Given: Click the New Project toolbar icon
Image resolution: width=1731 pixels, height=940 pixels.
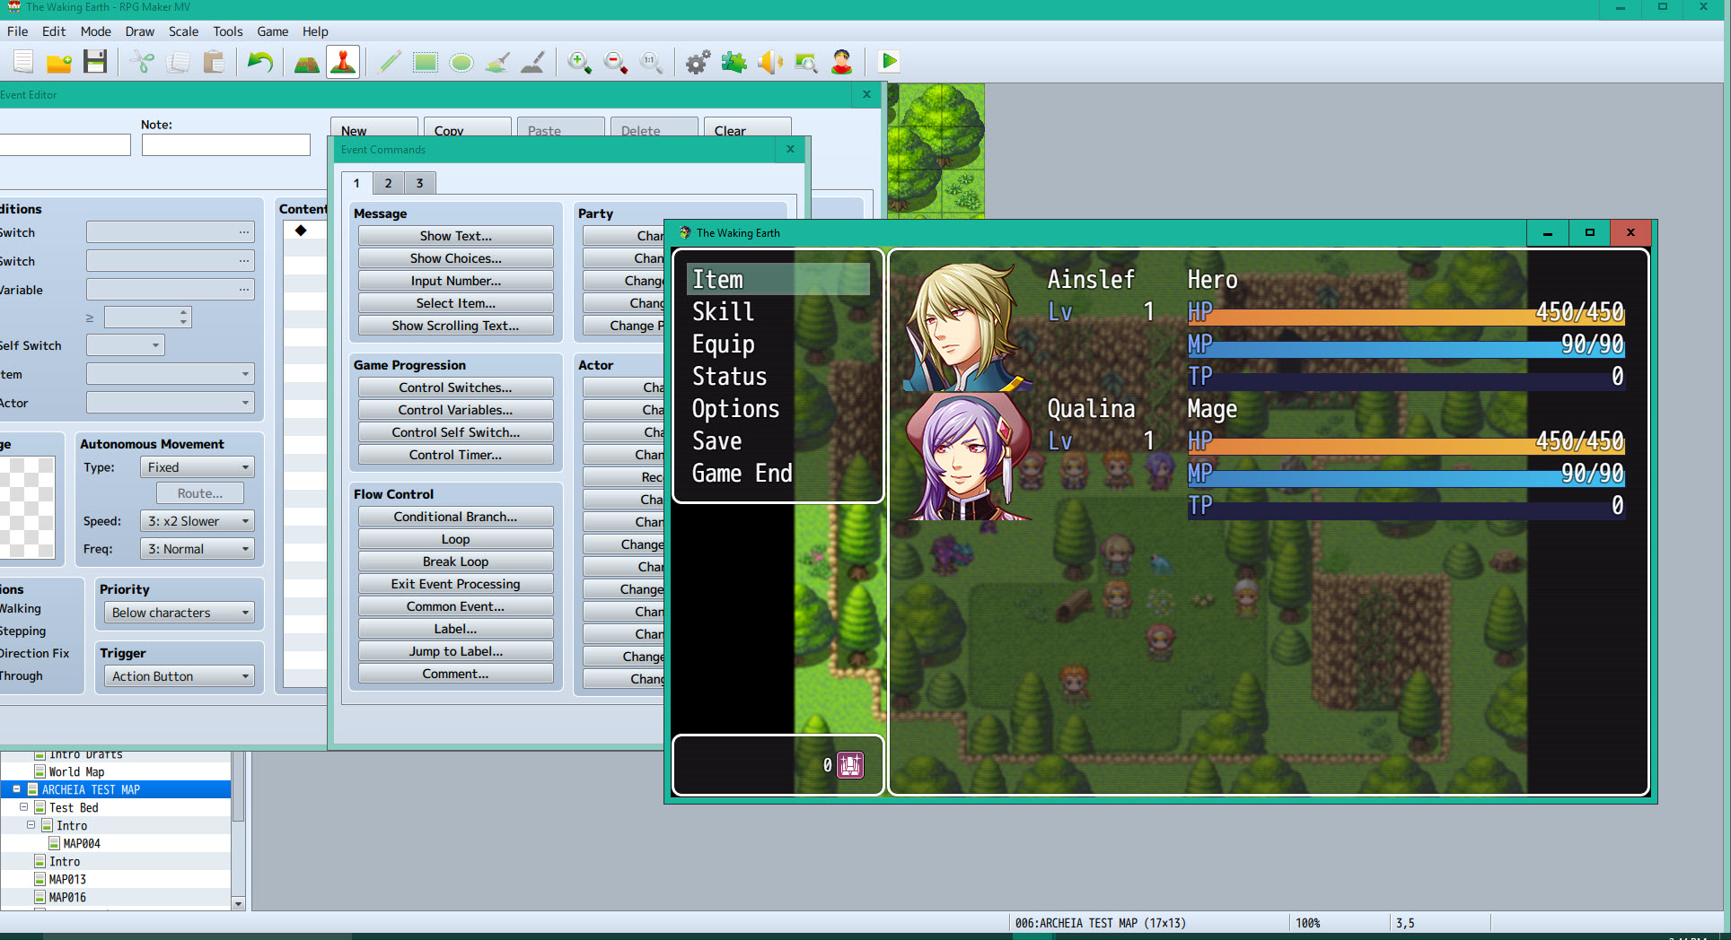Looking at the screenshot, I should tap(23, 62).
